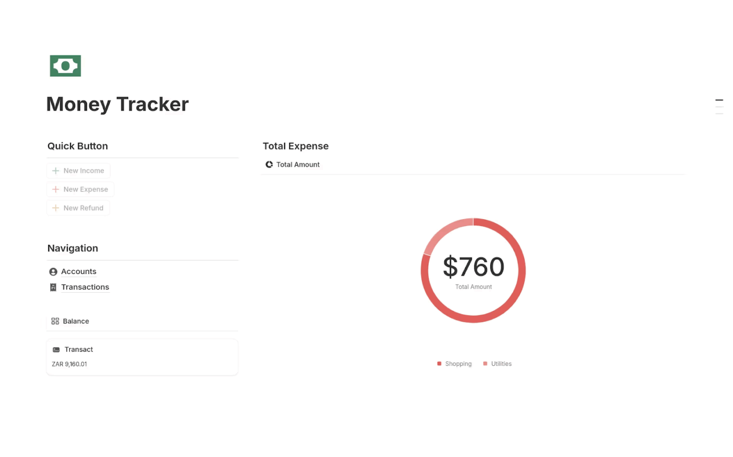This screenshot has height=457, width=733.
Task: Click the Transactions receipt icon
Action: [53, 287]
